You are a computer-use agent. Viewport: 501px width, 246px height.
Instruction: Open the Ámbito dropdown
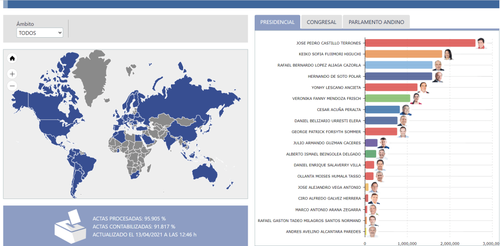point(40,33)
